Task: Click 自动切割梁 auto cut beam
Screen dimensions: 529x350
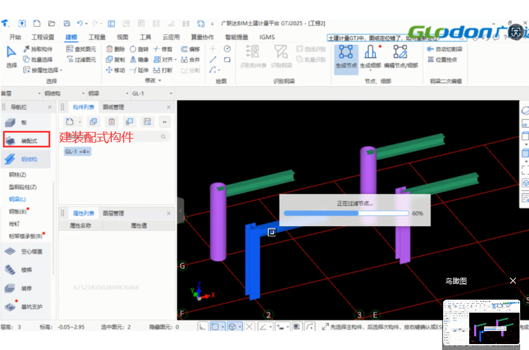Action: (444, 49)
